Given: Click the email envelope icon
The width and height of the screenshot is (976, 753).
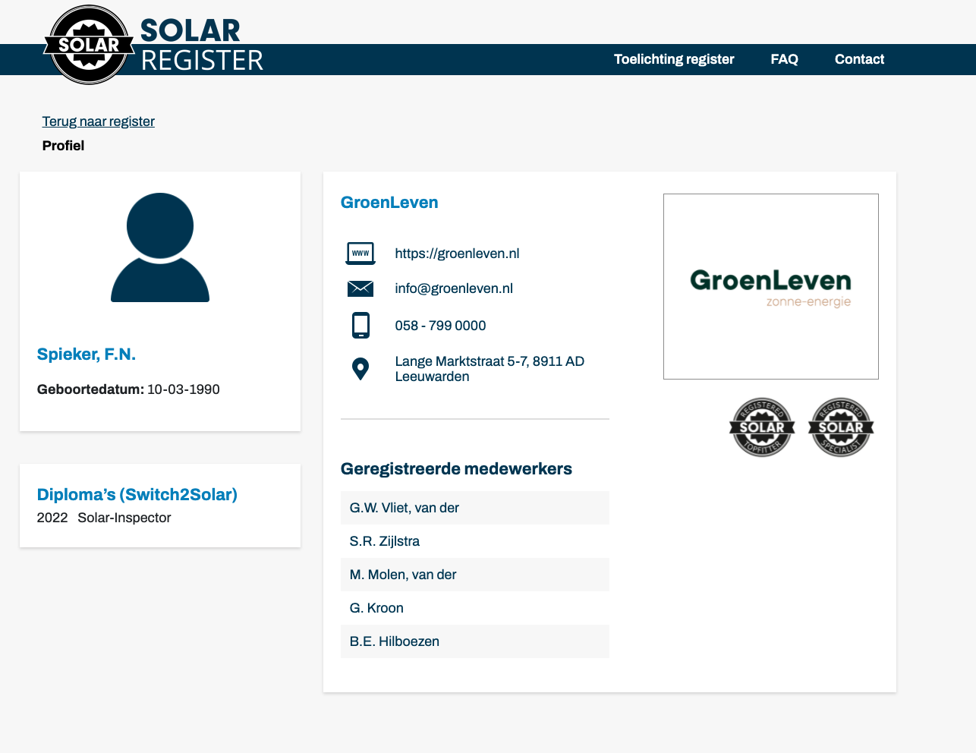Looking at the screenshot, I should click(x=360, y=288).
